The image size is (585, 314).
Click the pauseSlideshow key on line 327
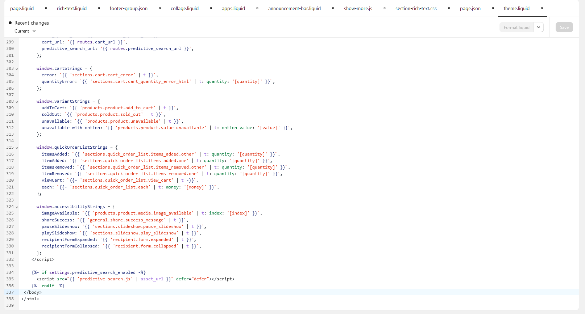pos(59,226)
